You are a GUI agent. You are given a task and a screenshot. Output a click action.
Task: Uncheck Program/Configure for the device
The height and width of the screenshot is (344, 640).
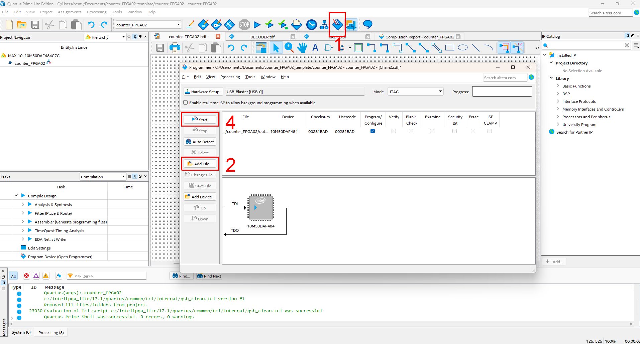click(372, 131)
